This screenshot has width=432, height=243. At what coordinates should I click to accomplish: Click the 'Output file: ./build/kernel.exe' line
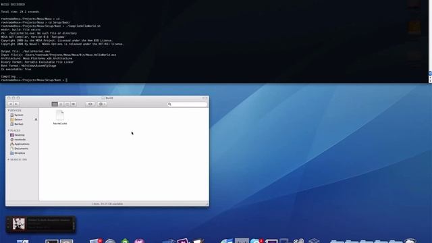tap(26, 51)
